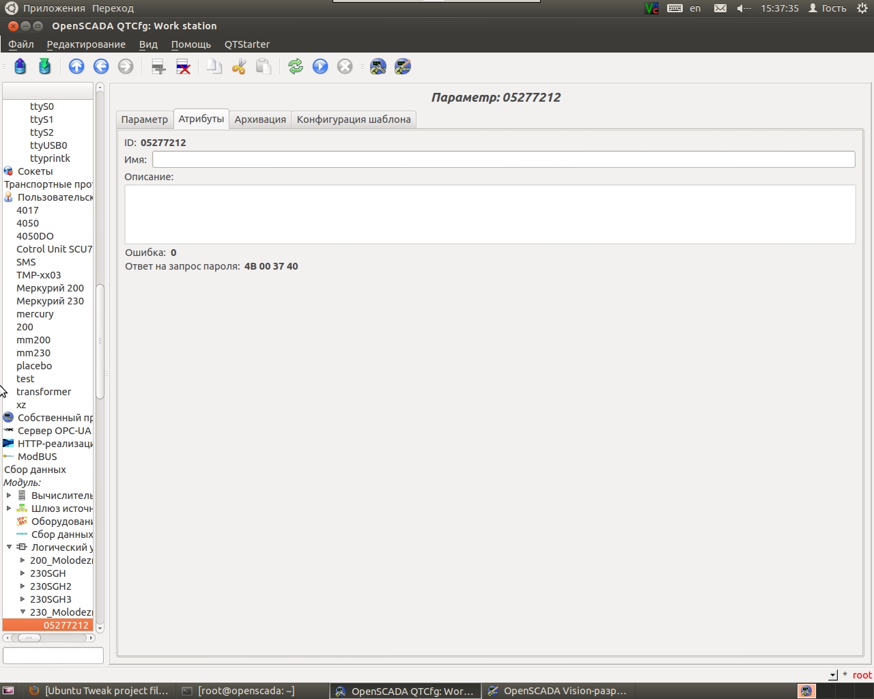Go up one level with blue up arrow
Image resolution: width=874 pixels, height=699 pixels.
click(76, 66)
